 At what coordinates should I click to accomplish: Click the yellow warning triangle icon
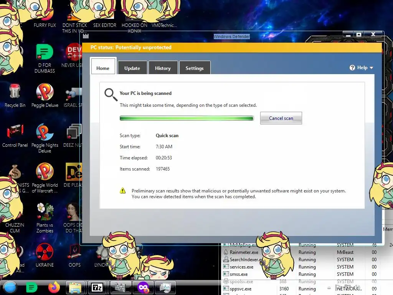122,191
